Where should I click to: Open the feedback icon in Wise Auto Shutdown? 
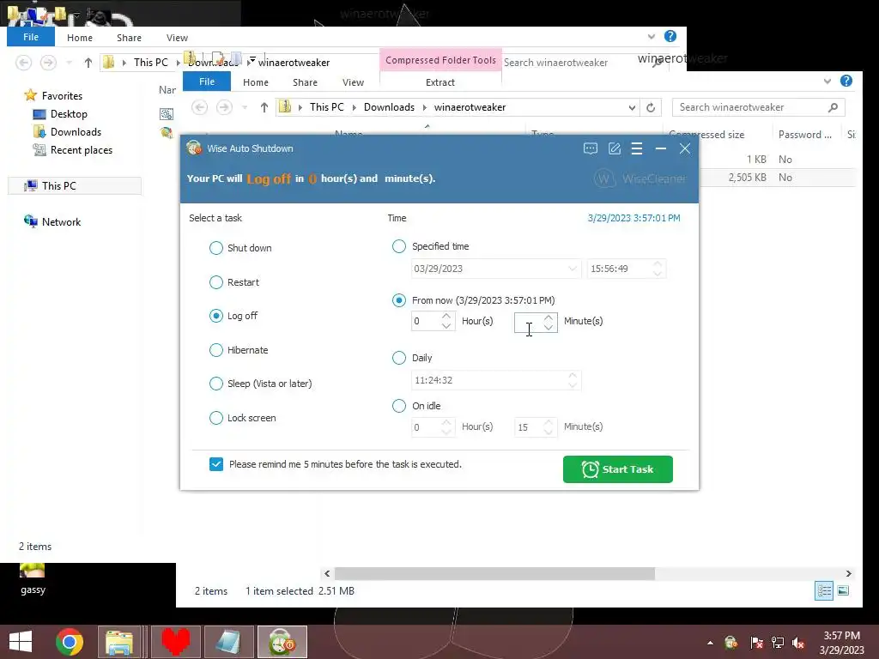pyautogui.click(x=591, y=148)
